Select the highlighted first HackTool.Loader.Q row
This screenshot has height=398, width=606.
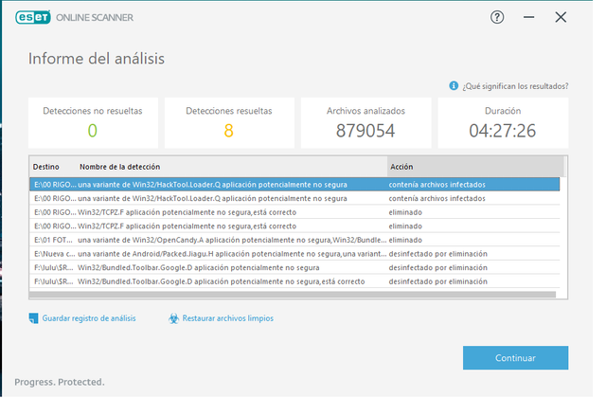coord(294,185)
